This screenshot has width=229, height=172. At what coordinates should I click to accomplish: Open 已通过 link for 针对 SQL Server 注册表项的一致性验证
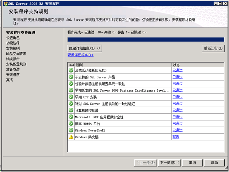pyautogui.click(x=177, y=103)
